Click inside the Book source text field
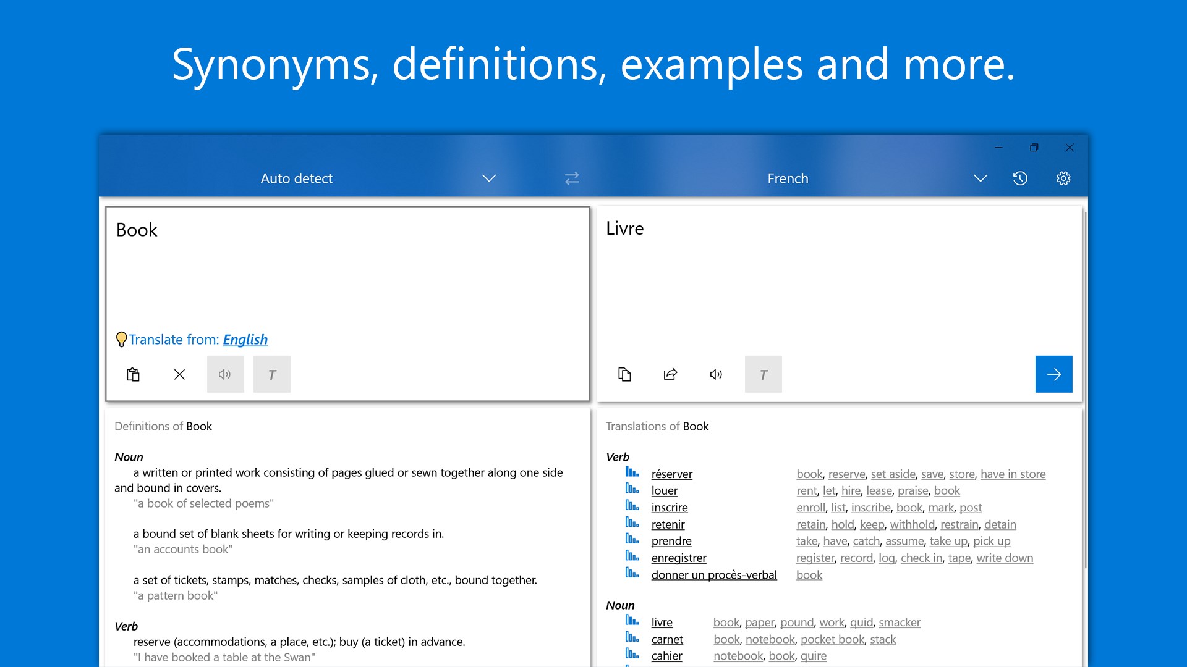Screen dimensions: 1187x667 pos(346,278)
